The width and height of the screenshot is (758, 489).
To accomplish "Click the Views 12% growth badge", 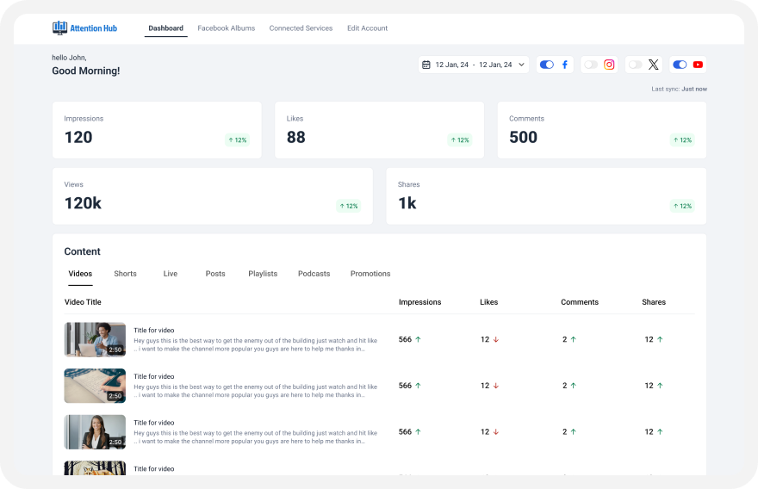I will 348,206.
